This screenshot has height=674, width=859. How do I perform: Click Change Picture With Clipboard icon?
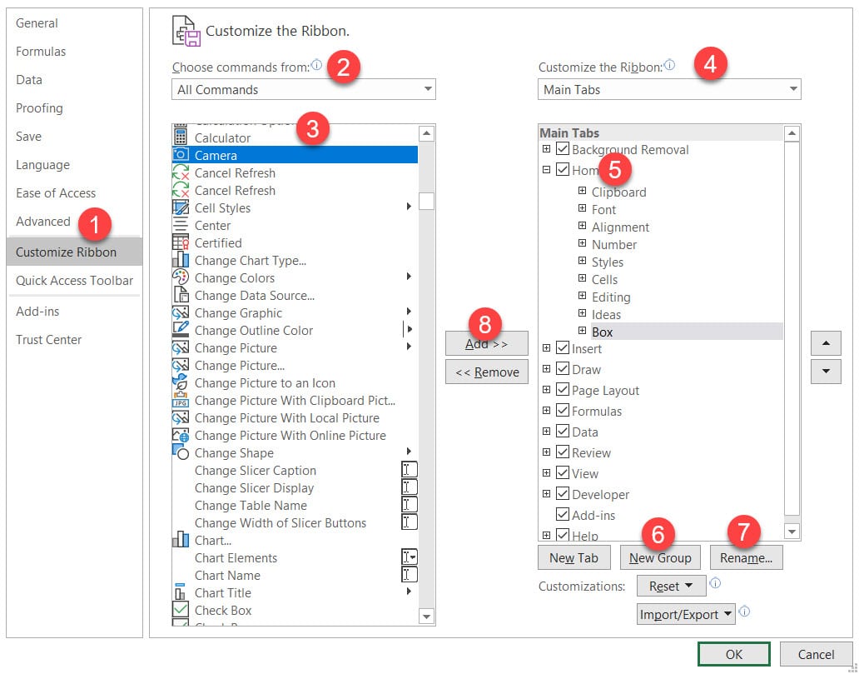[x=181, y=400]
